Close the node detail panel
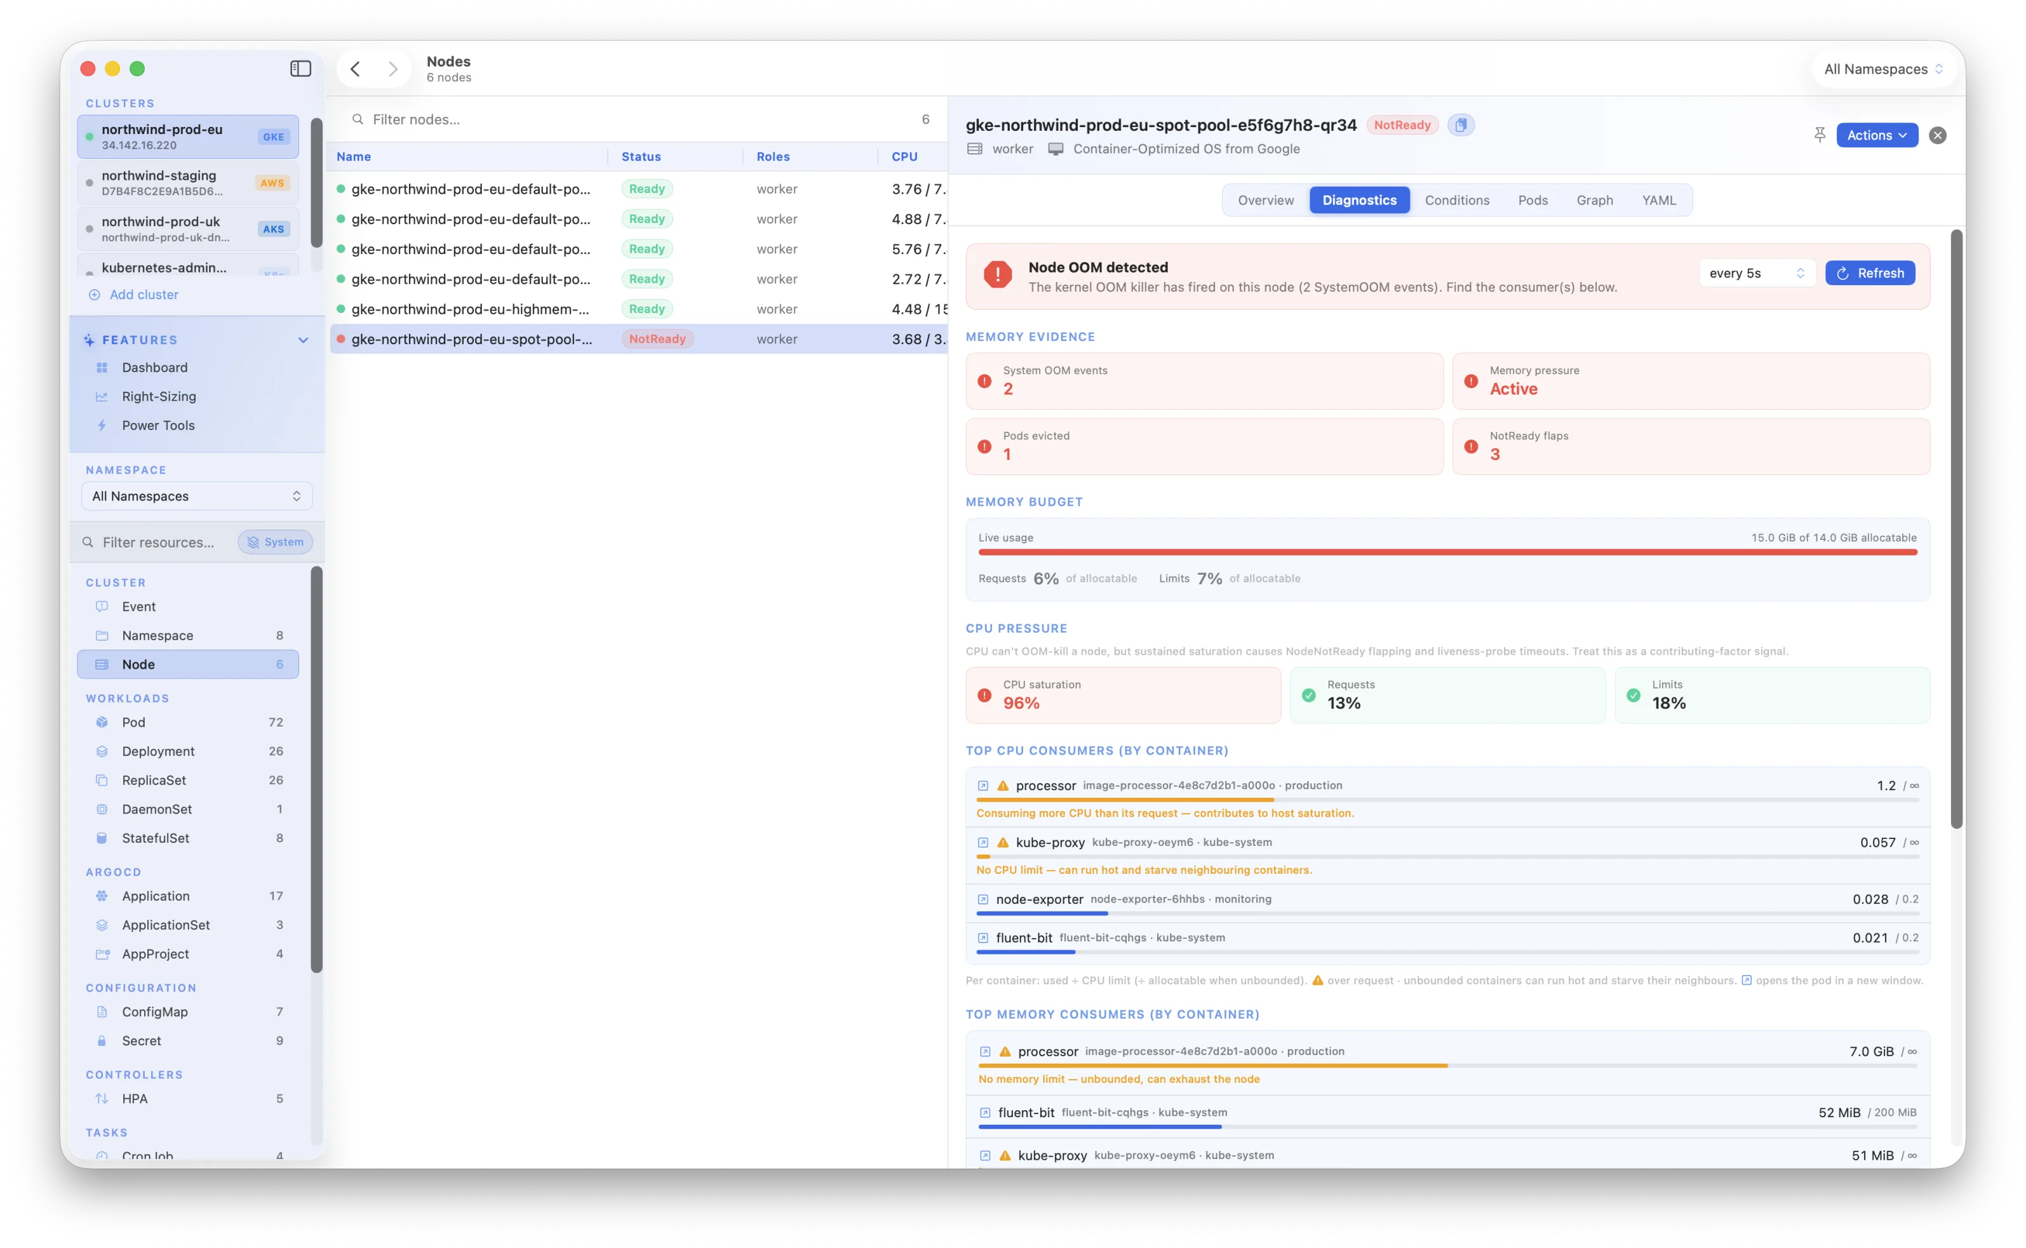Image resolution: width=2026 pixels, height=1248 pixels. pyautogui.click(x=1937, y=135)
